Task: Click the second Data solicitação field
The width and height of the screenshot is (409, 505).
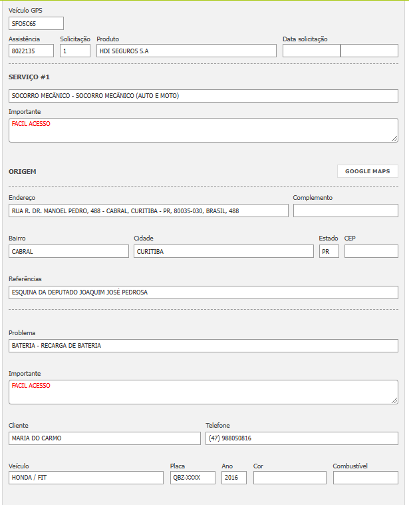Action: tap(369, 51)
